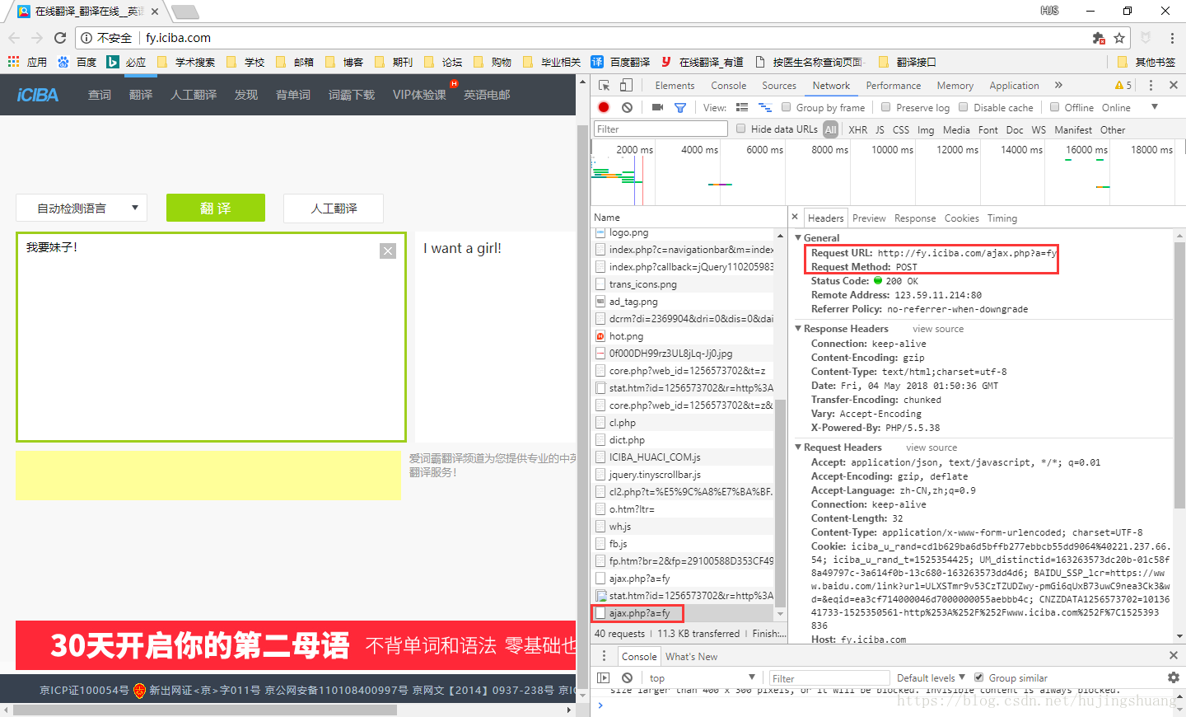Collapse the General section
The height and width of the screenshot is (717, 1186).
(798, 238)
